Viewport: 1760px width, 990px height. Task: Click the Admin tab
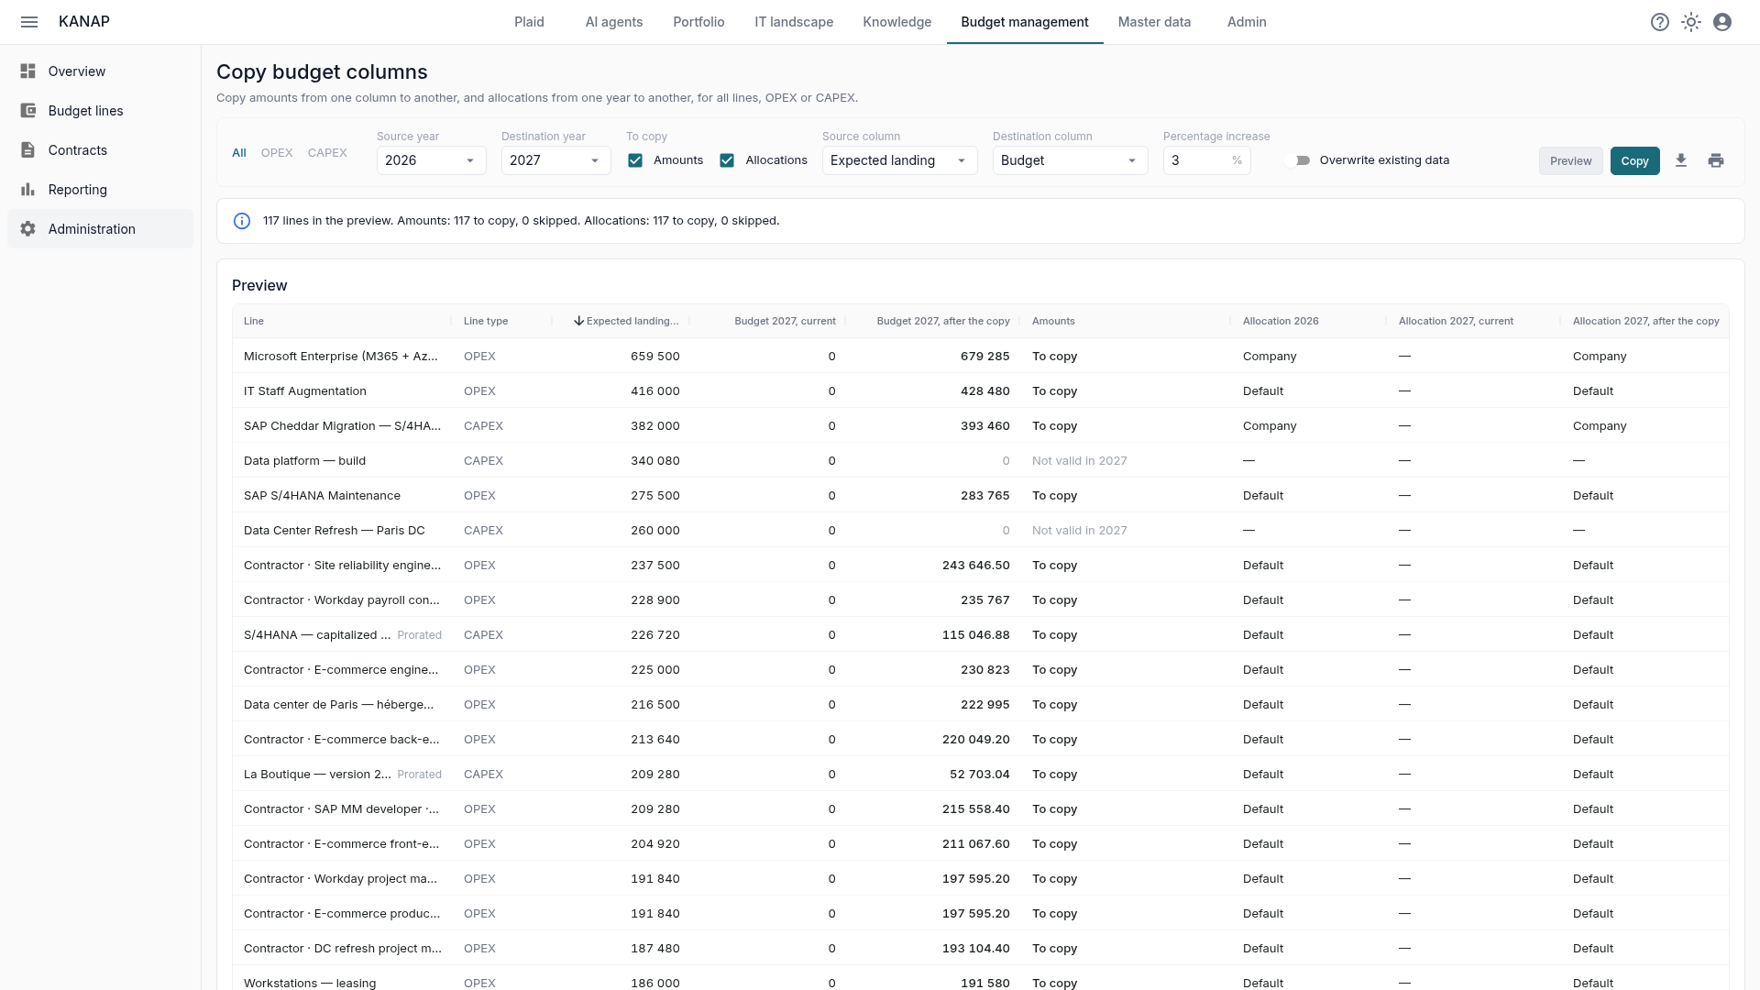1247,22
